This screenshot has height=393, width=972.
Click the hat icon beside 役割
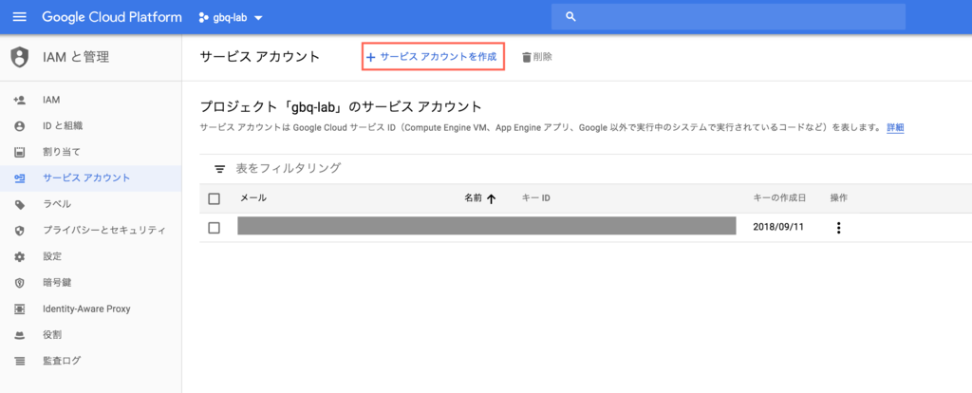tap(19, 335)
